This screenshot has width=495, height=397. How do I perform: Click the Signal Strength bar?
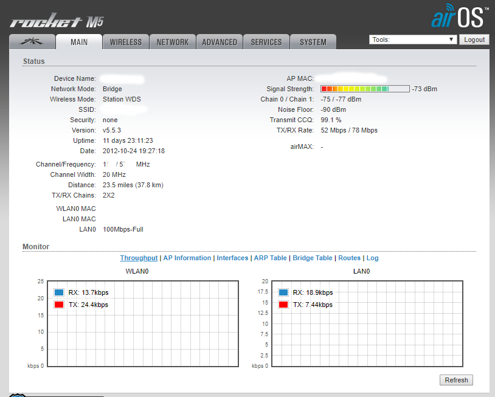(365, 89)
